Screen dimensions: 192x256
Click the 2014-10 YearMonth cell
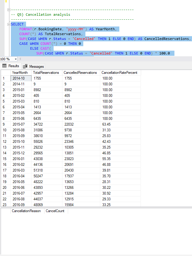[21, 78]
